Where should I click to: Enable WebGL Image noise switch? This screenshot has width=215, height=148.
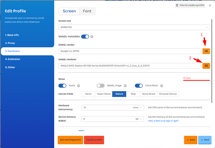coord(101,86)
